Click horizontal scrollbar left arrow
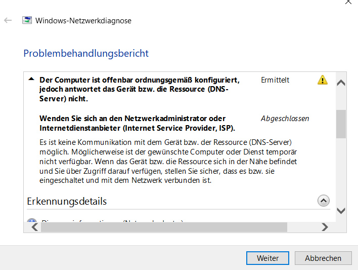Viewport: 358px width, 270px height. tap(35, 227)
